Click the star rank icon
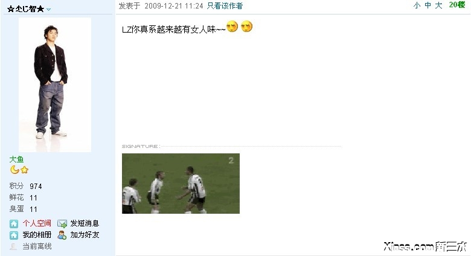The width and height of the screenshot is (471, 256). 25,170
